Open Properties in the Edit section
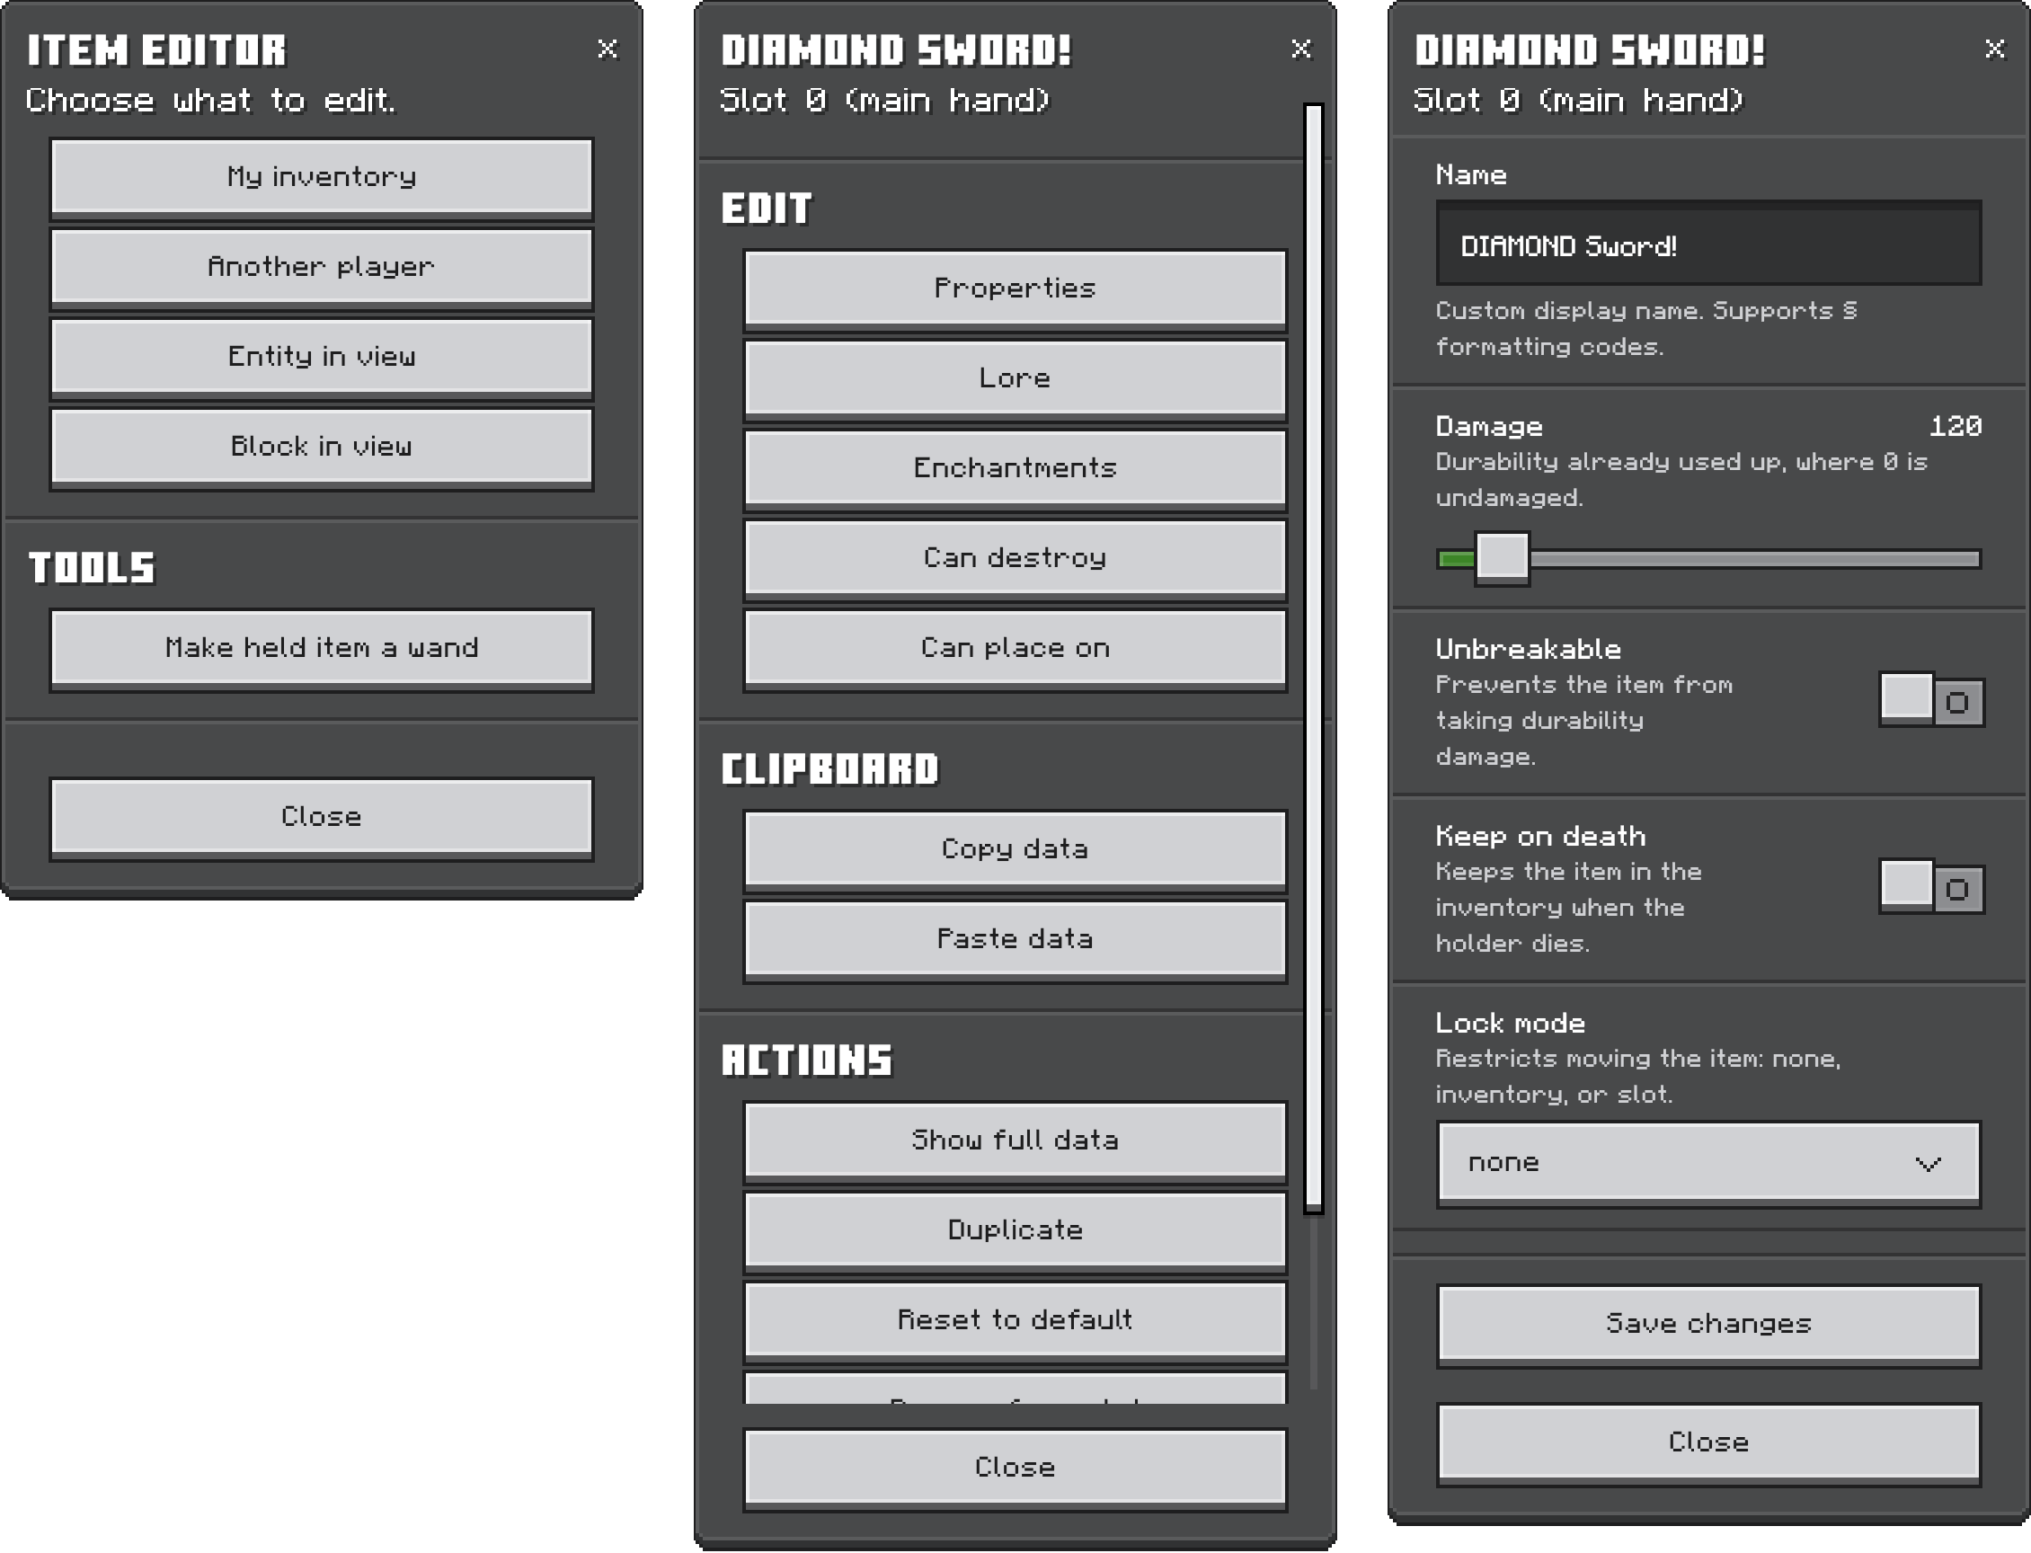The height and width of the screenshot is (1553, 2031). tap(1015, 289)
